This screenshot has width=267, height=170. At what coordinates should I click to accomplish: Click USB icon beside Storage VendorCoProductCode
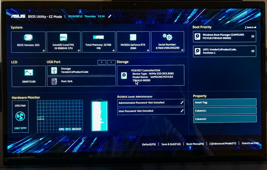coord(54,70)
